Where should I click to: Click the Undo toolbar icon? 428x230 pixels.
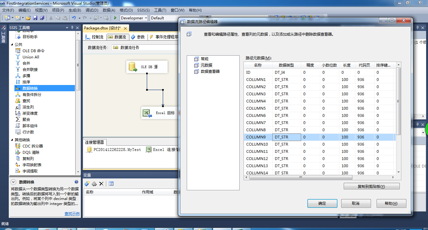coord(74,18)
